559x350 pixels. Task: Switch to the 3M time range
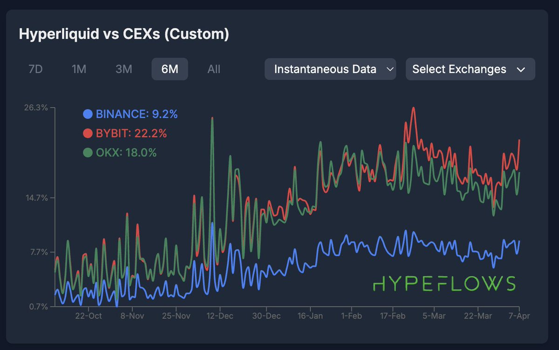[124, 69]
